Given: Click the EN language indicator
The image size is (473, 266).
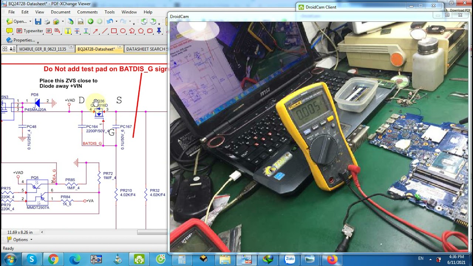Looking at the screenshot, I should click(421, 259).
